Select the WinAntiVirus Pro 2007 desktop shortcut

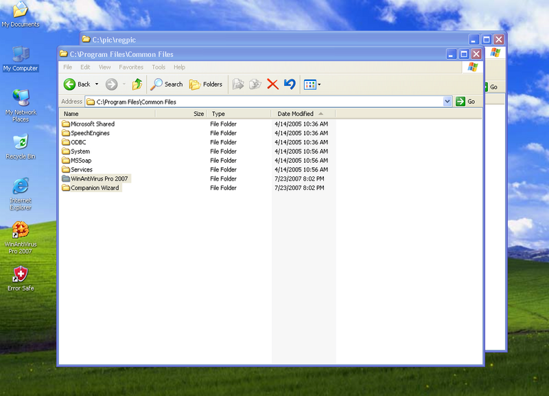pos(21,238)
